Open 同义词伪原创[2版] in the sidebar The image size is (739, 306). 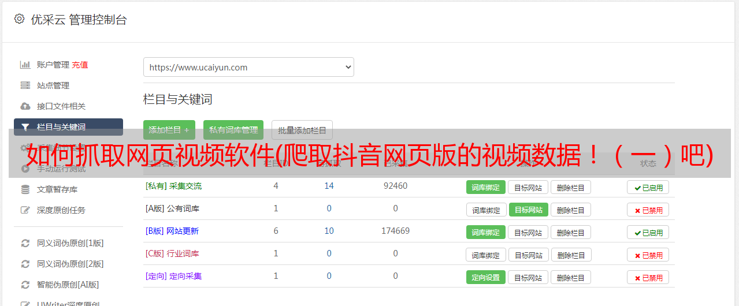(70, 264)
